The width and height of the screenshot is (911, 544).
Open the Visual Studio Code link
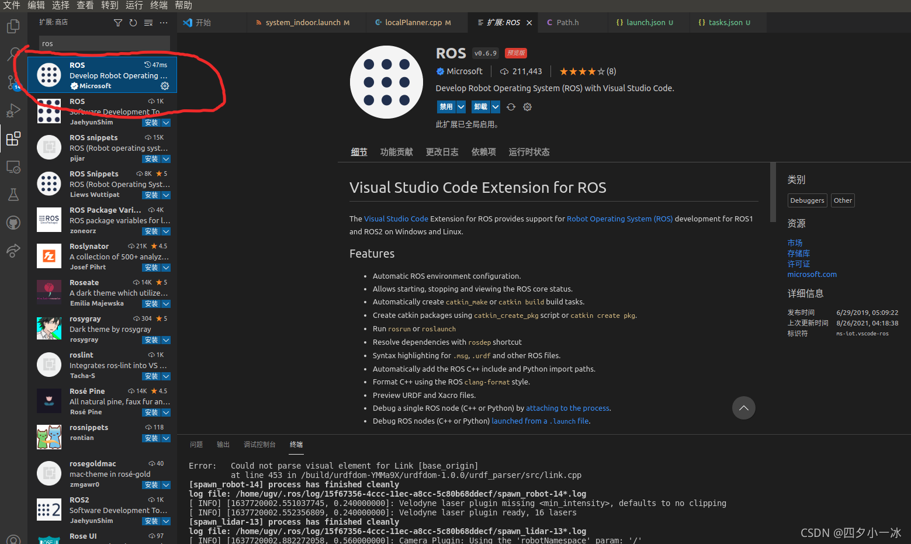(x=396, y=219)
